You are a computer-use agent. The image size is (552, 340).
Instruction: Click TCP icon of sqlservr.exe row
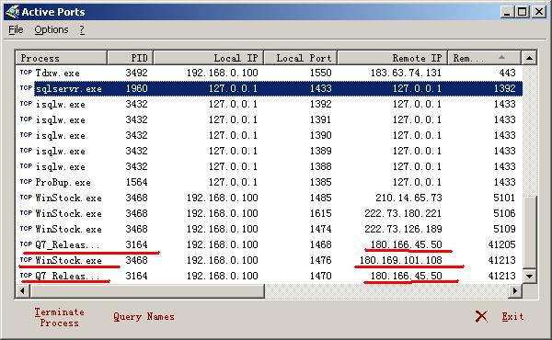point(26,87)
